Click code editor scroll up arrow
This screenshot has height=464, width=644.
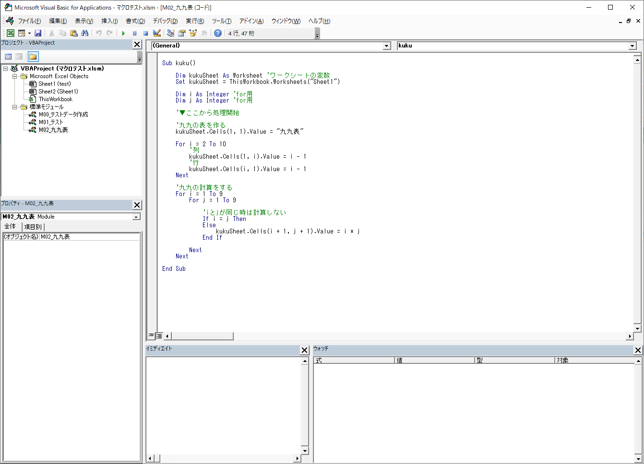point(637,59)
